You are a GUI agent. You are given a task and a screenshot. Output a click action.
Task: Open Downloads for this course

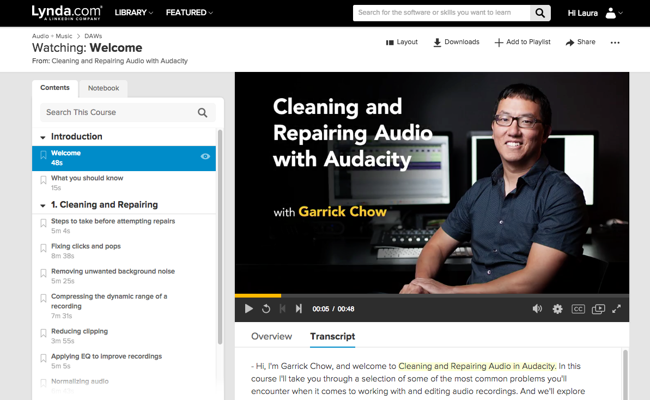click(x=456, y=43)
